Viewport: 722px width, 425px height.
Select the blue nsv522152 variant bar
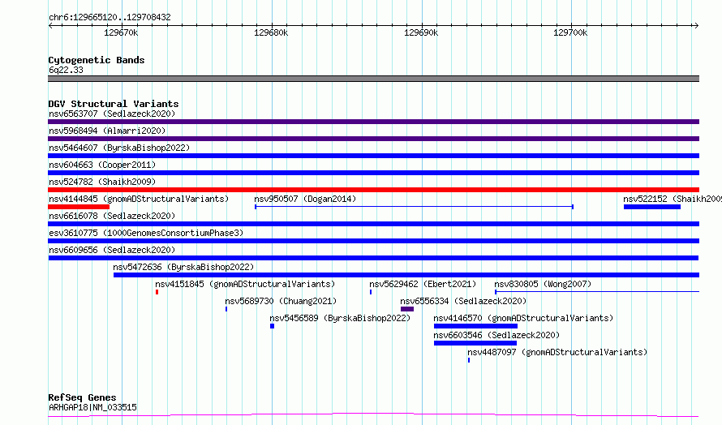(652, 207)
